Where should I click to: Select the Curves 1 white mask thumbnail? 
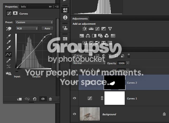click(115, 98)
